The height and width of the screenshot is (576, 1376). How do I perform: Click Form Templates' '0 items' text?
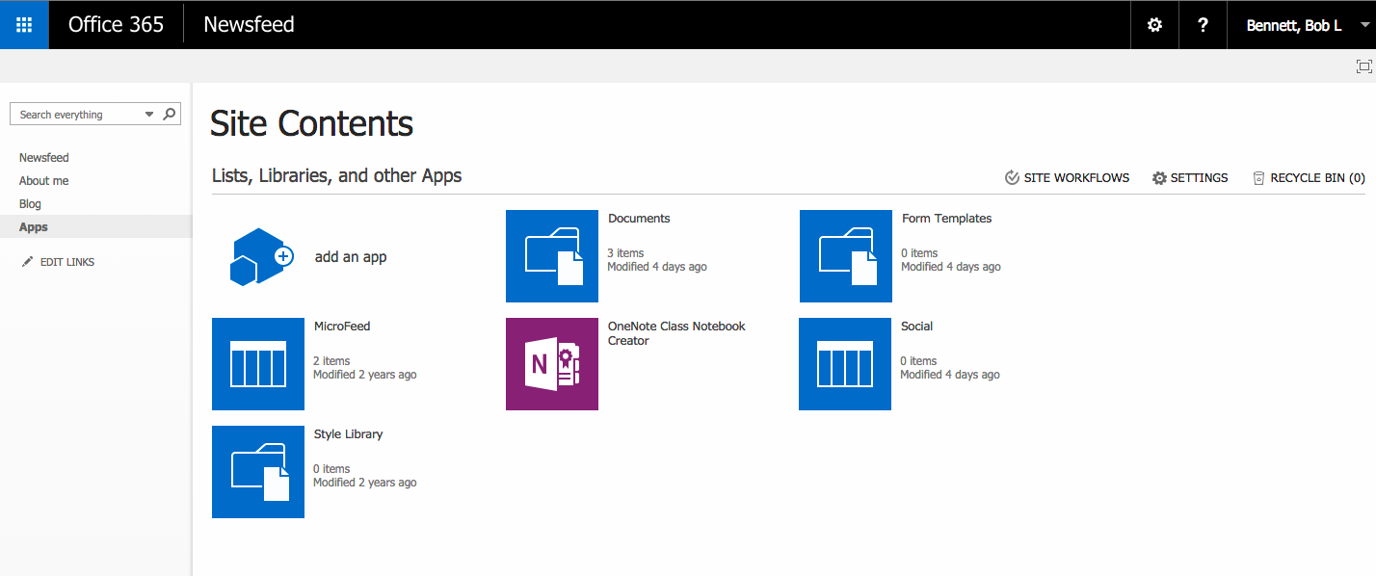[x=919, y=253]
